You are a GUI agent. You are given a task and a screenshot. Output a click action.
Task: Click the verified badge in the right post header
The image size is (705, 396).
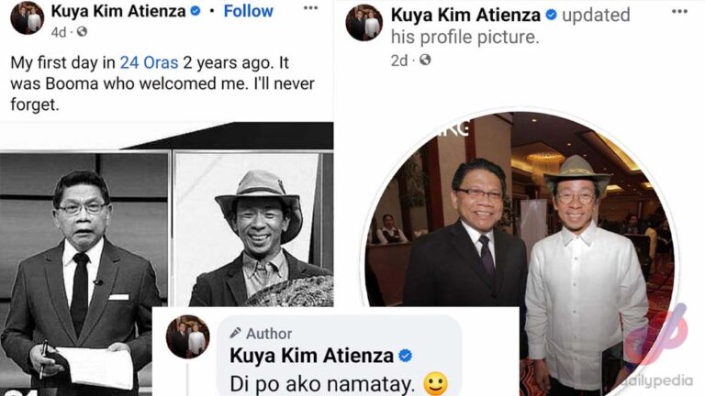[x=551, y=16]
